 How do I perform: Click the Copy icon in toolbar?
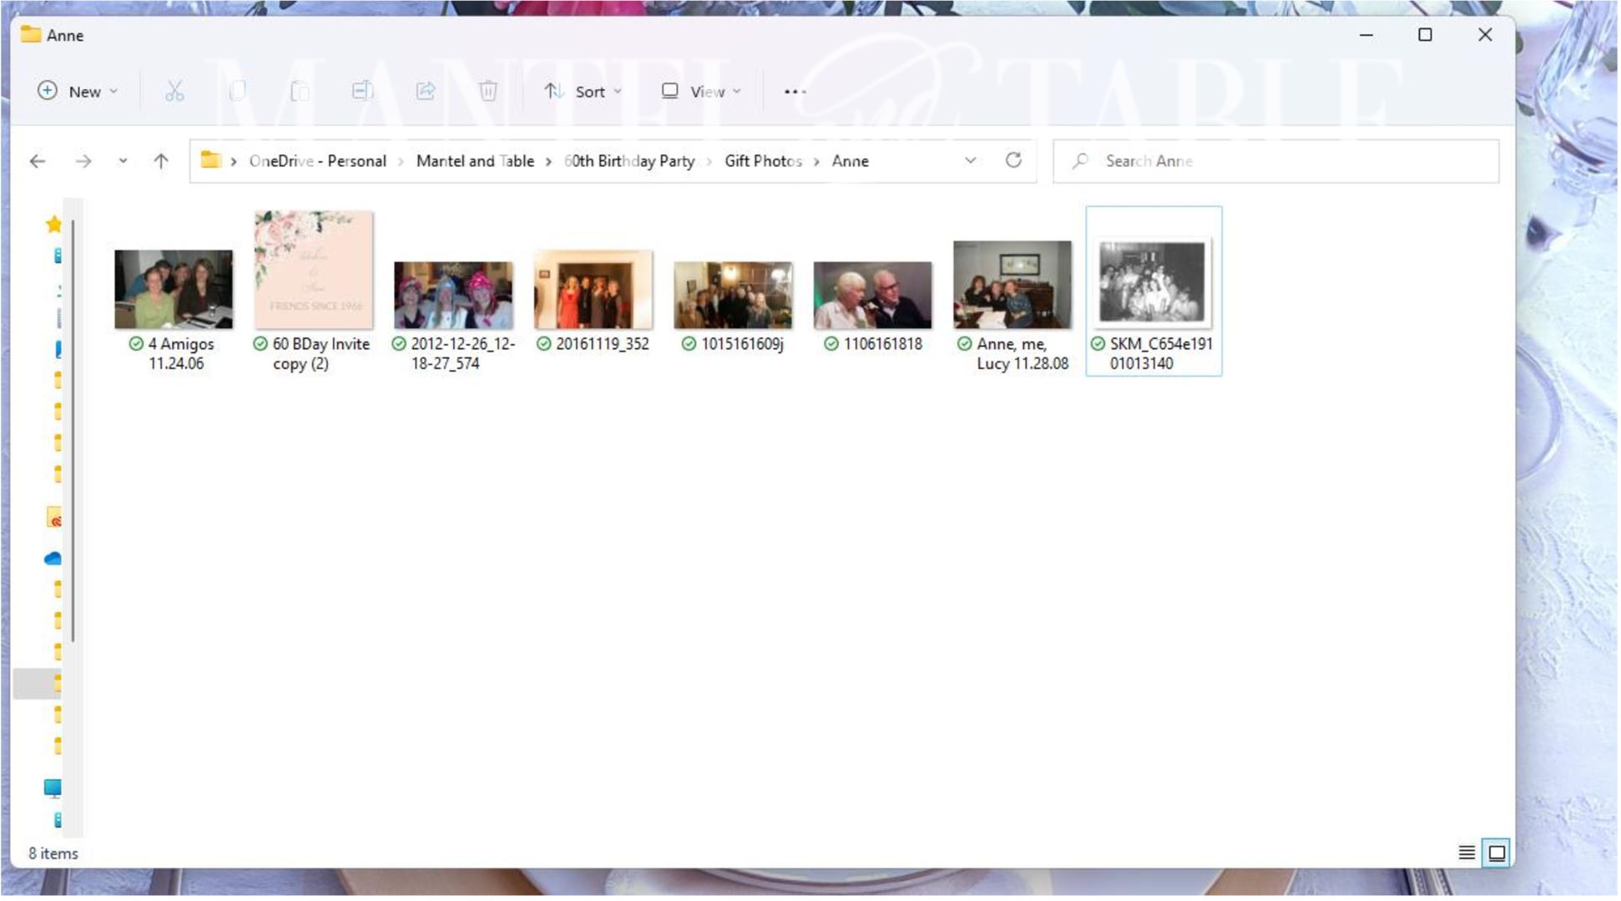237,91
